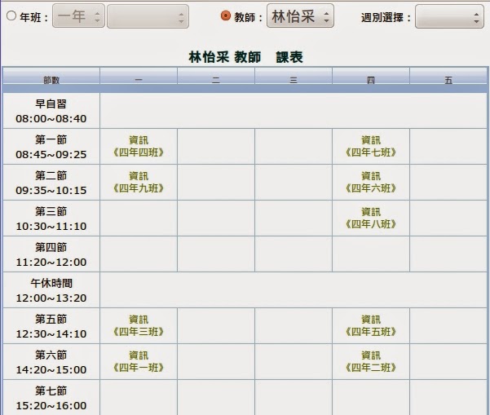This screenshot has width=490, height=415.
Task: Click the 資訊《四年三班》 cell
Action: [x=139, y=326]
